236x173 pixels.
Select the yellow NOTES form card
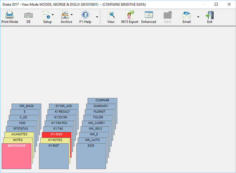pyautogui.click(x=18, y=140)
